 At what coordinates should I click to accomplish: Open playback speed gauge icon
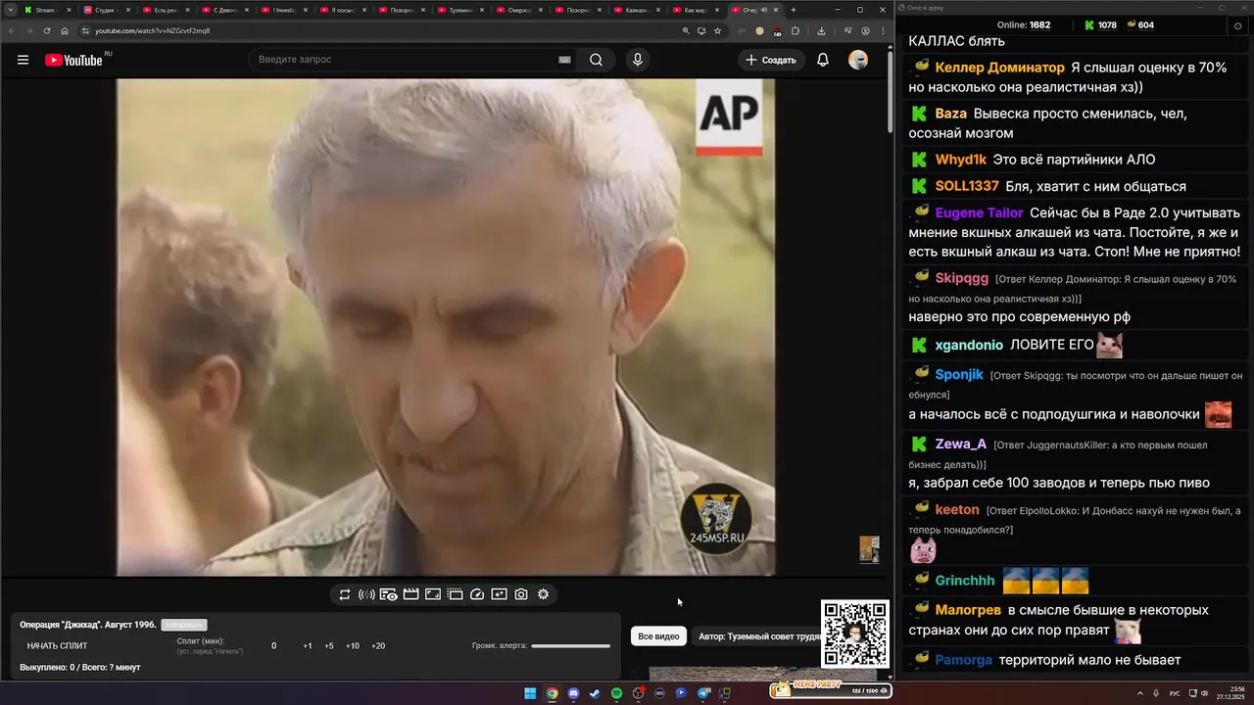[x=477, y=594]
